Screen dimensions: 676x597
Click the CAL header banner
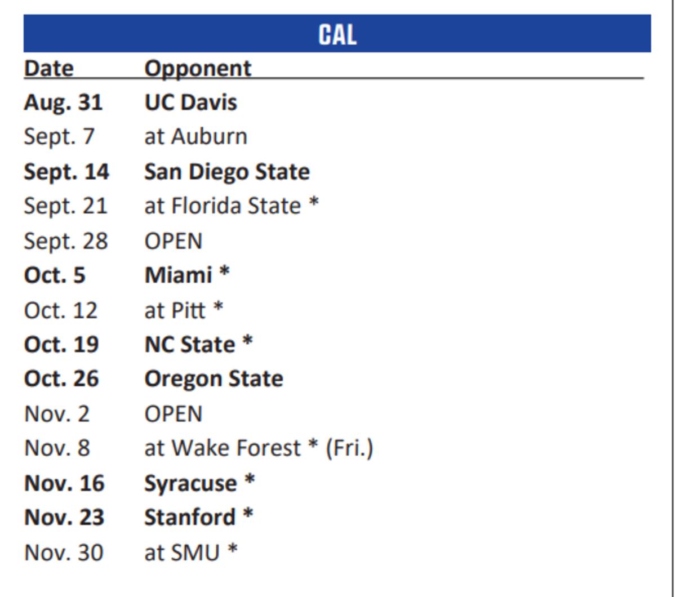tap(337, 34)
